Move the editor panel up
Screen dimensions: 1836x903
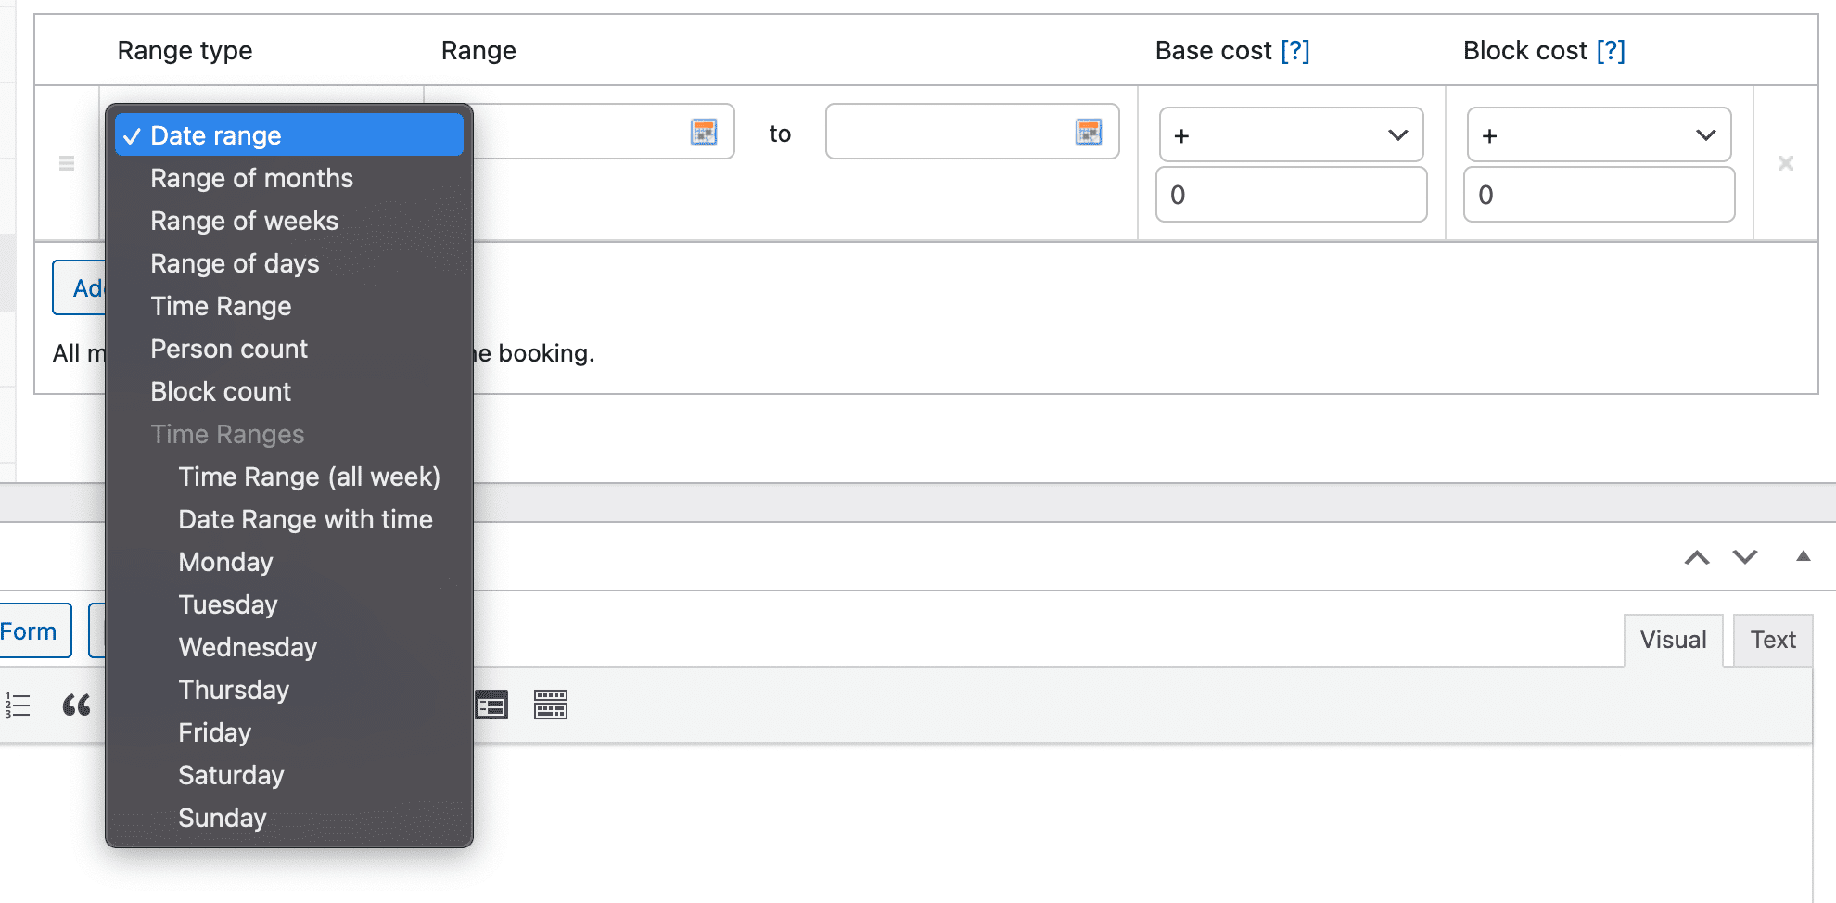(1697, 557)
